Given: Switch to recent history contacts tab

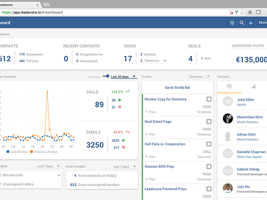Looking at the screenshot, I should click(229, 86).
